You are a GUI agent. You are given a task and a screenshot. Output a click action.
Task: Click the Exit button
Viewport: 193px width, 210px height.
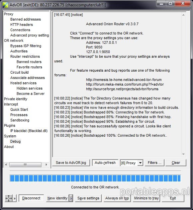pos(173,198)
